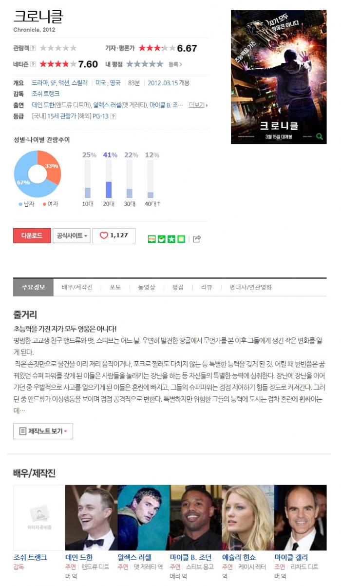Screen dimensions: 341x586
Task: Open 데인 드한 actor thumbnail
Action: pos(91,518)
